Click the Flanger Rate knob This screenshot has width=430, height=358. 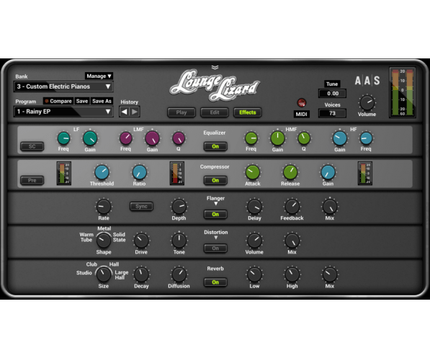(104, 207)
